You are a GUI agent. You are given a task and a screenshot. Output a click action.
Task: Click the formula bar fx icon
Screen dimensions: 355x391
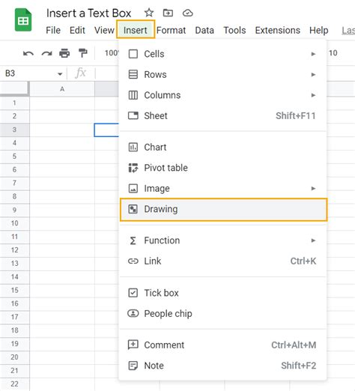coord(80,73)
